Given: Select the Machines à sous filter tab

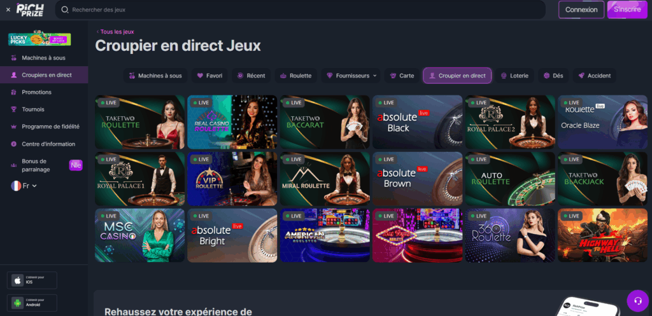Looking at the screenshot, I should tap(155, 76).
